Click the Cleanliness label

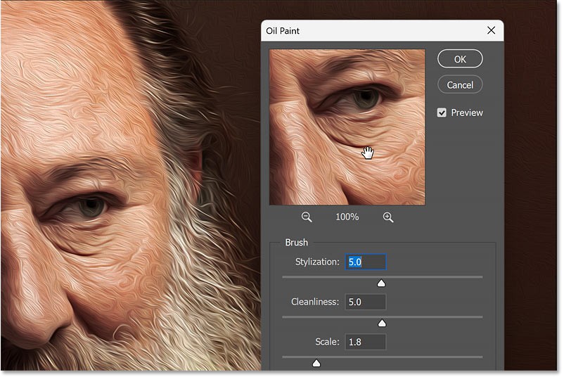[x=315, y=302]
